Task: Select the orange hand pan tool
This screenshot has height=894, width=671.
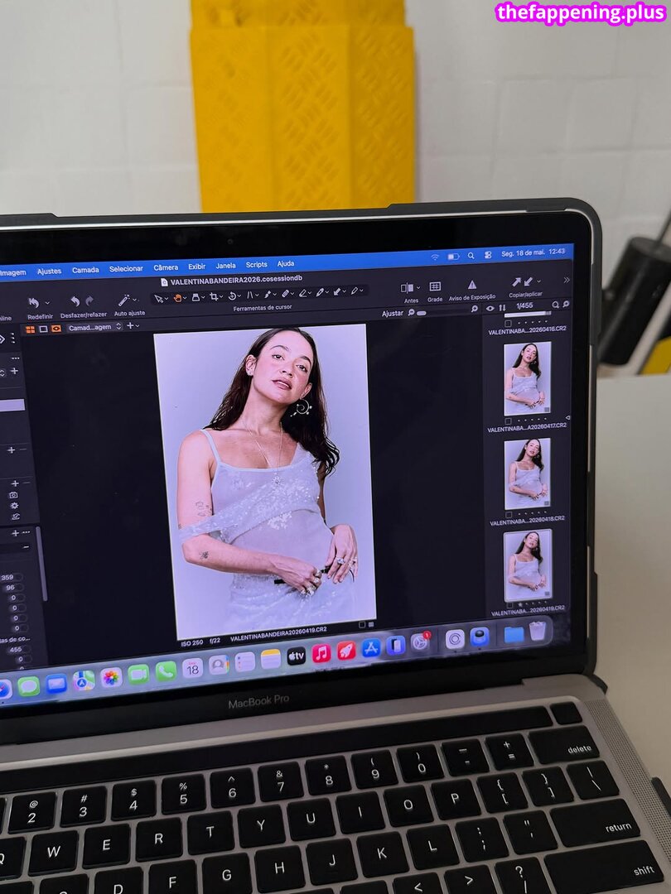Action: tap(177, 298)
